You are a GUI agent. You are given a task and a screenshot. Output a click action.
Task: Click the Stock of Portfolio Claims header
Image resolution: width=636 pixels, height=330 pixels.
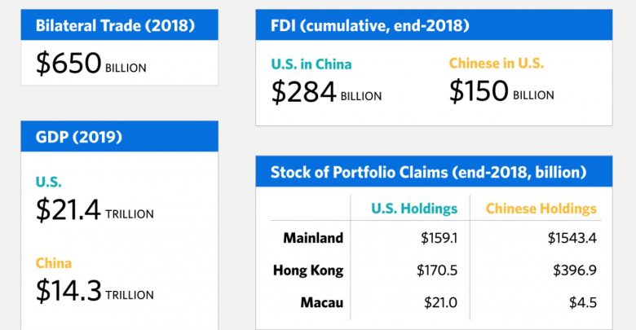427,172
